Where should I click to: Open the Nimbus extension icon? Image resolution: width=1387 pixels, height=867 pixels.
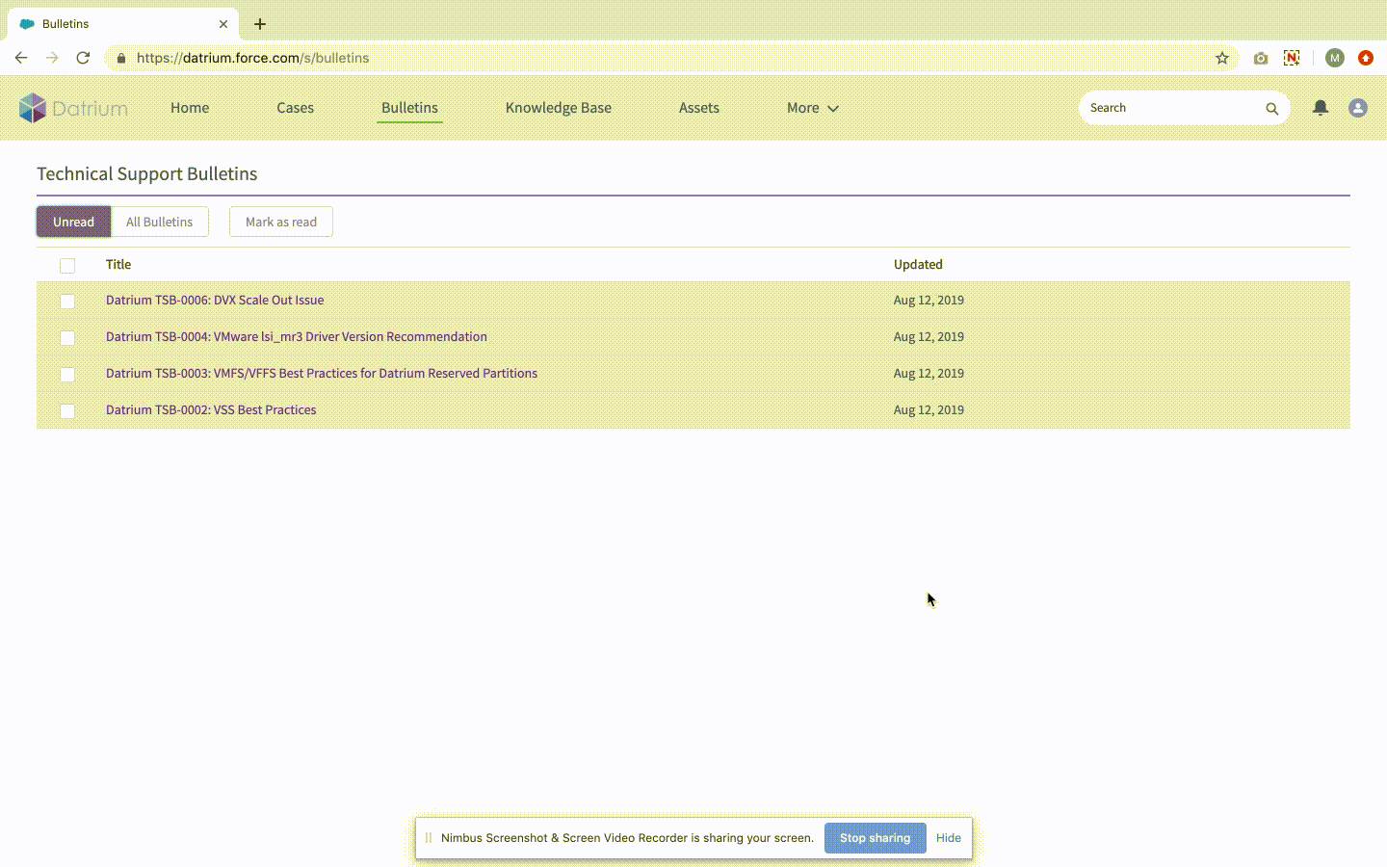(x=1292, y=58)
